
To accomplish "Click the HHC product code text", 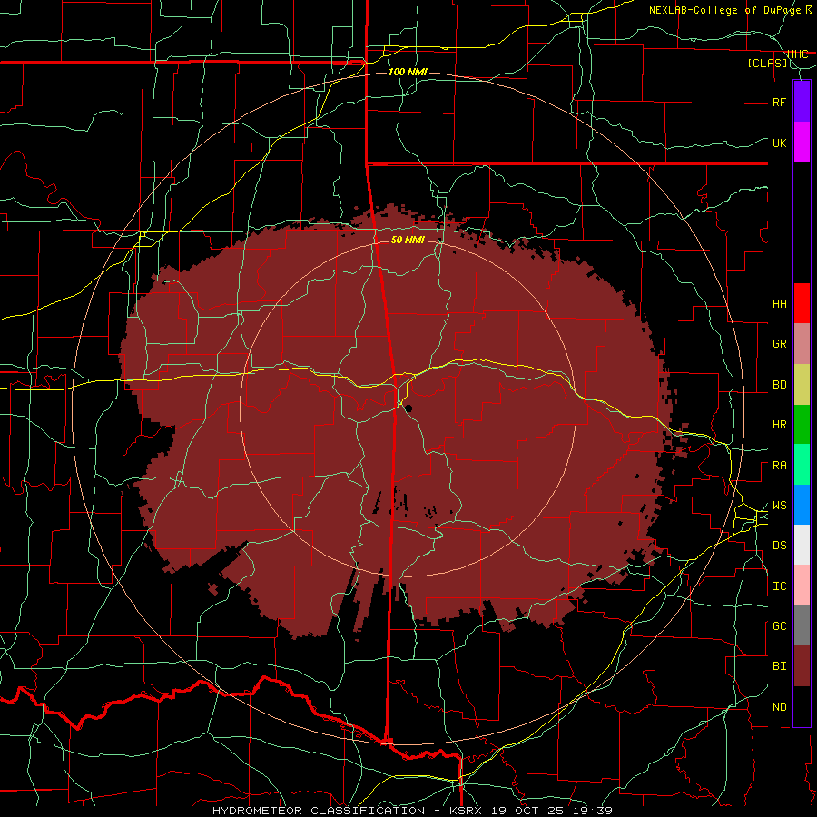I will pyautogui.click(x=798, y=54).
